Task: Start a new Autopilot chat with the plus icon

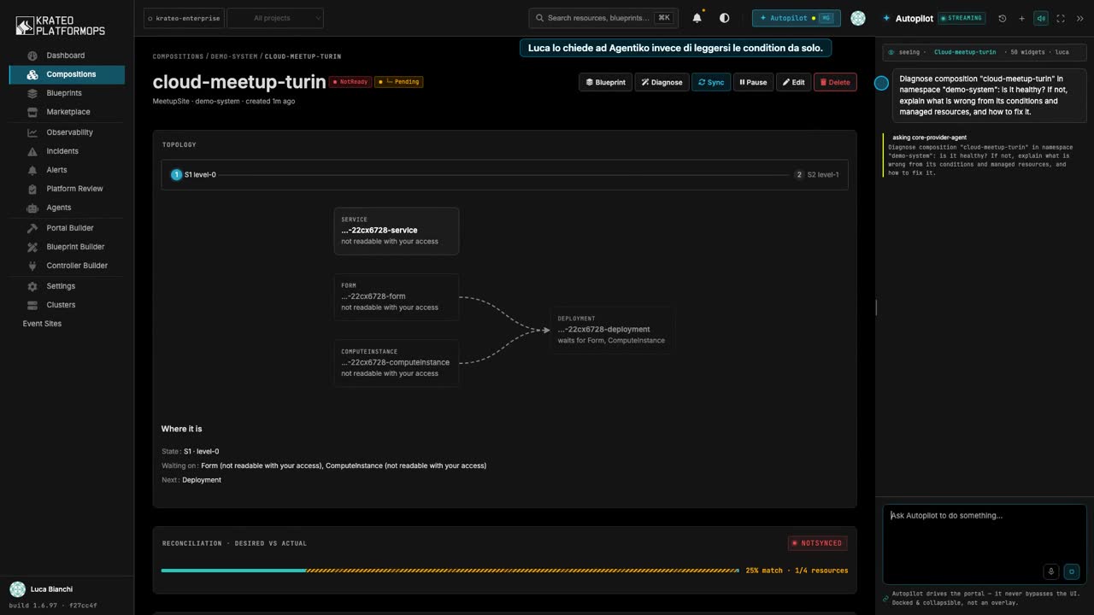Action: [1021, 18]
